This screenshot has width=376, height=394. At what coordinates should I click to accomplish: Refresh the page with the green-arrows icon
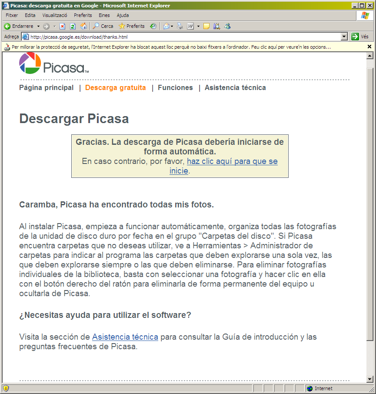pyautogui.click(x=73, y=26)
